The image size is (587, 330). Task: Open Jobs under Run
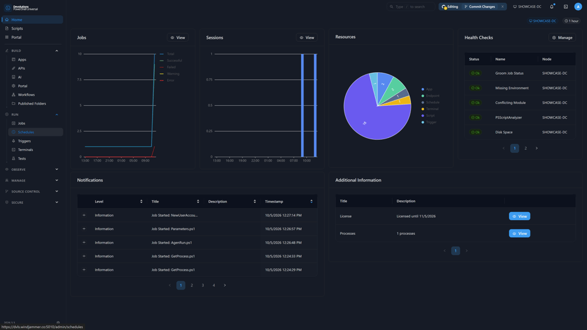(x=36, y=123)
